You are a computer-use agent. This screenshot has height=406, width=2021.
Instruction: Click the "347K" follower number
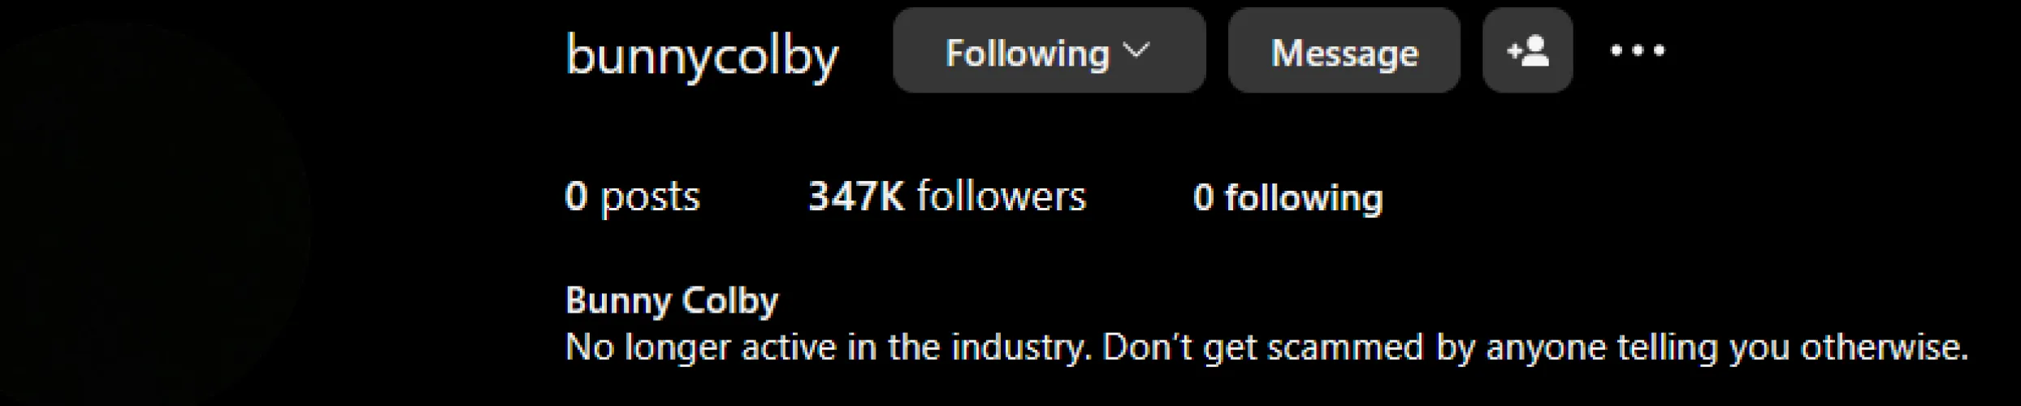pos(855,197)
